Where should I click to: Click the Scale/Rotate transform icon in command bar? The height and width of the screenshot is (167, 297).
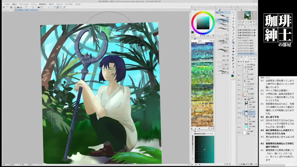42,7
